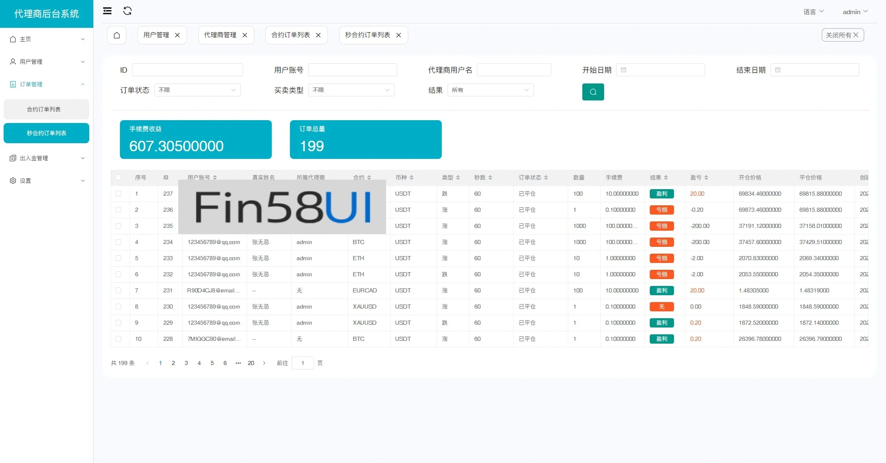
Task: Close the 用户管理 tab
Action: coord(177,35)
